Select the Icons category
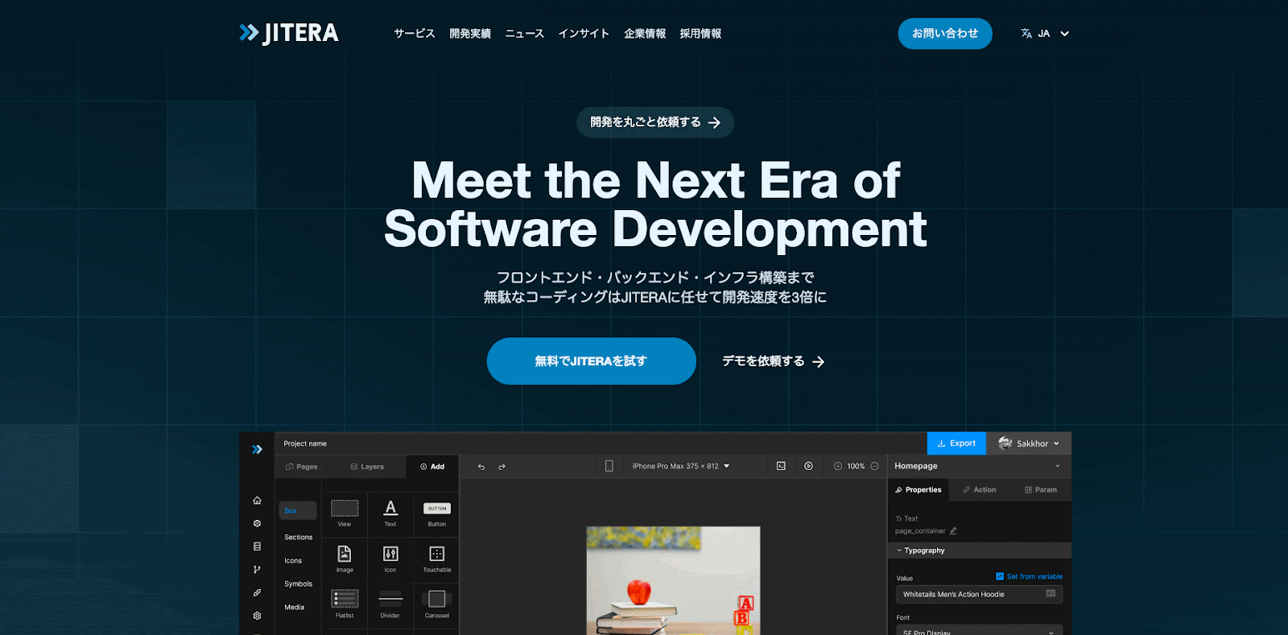The image size is (1288, 635). tap(293, 561)
